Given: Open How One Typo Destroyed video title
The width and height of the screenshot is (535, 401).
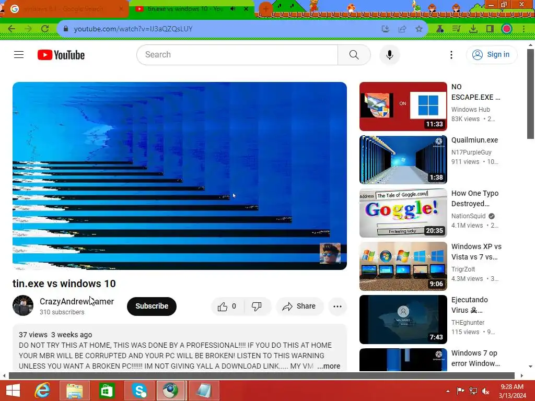Looking at the screenshot, I should [475, 198].
